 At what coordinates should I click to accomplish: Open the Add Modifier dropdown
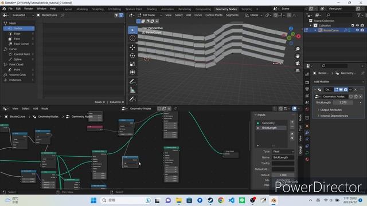(338, 82)
